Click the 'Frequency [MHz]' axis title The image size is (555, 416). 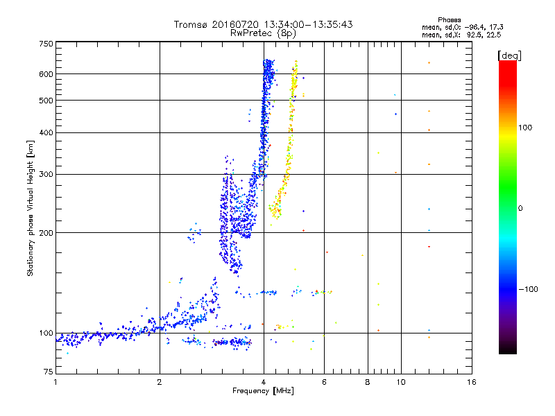263,391
